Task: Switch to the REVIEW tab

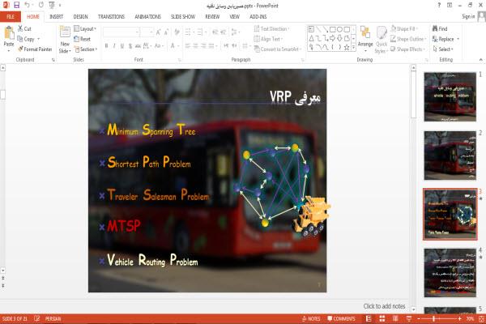Action: [212, 17]
